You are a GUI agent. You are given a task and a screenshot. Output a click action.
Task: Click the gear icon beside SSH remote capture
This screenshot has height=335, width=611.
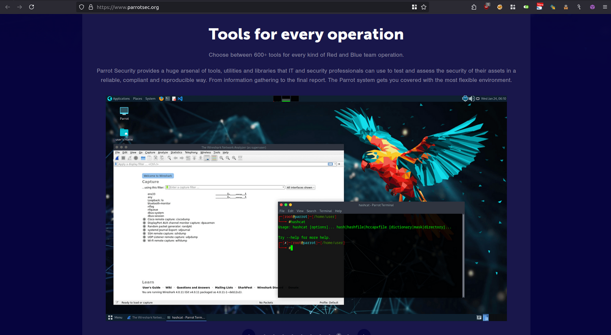(x=144, y=233)
